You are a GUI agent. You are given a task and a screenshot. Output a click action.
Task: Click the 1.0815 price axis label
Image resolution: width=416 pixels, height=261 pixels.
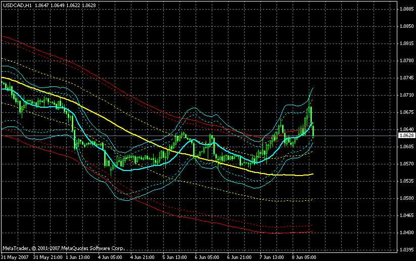(x=406, y=43)
